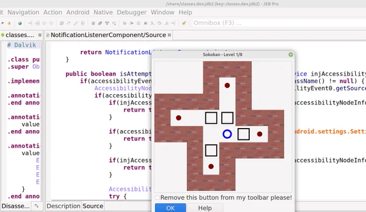The image size is (366, 212).
Task: Click 'injAccessibility' parameter text at right
Action: click(338, 74)
